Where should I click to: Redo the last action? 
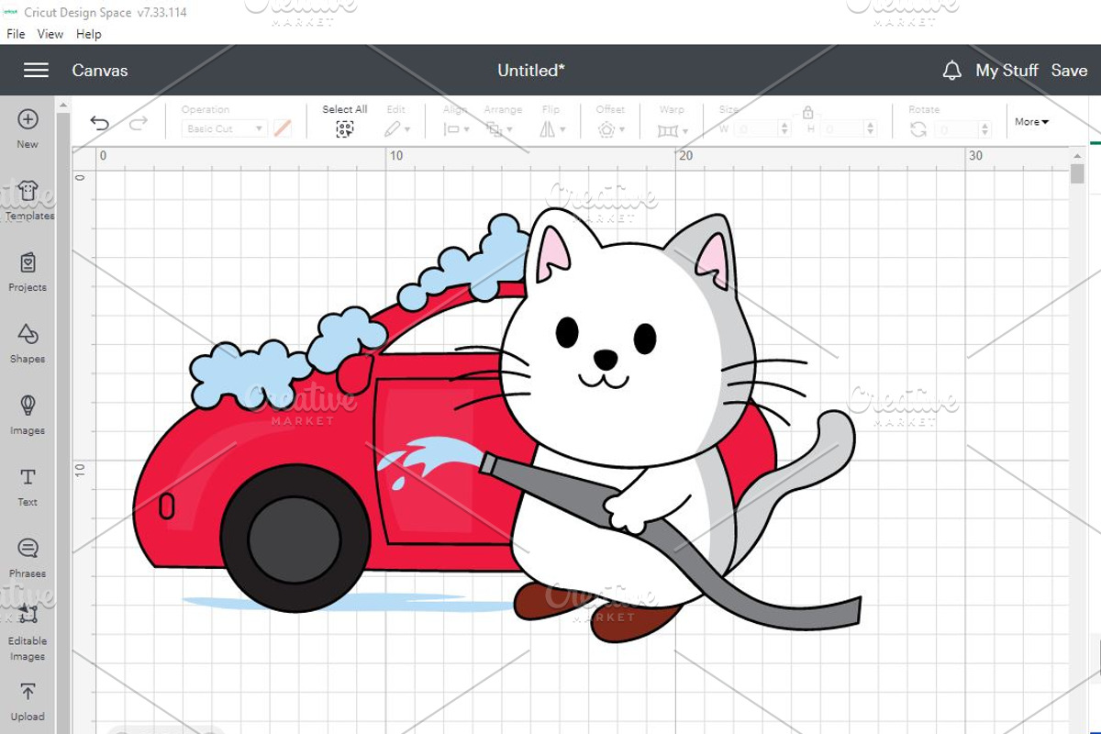click(139, 124)
